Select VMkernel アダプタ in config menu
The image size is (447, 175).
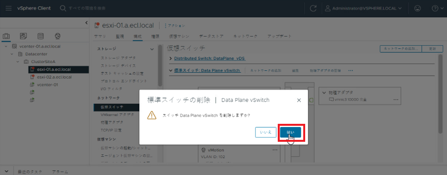(117, 115)
